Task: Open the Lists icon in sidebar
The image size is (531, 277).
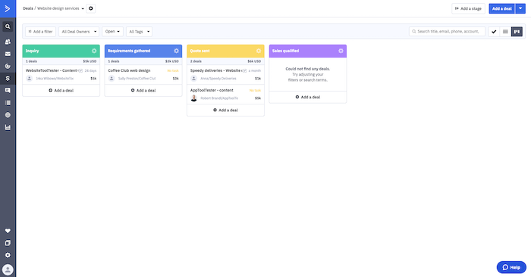Action: pyautogui.click(x=8, y=103)
